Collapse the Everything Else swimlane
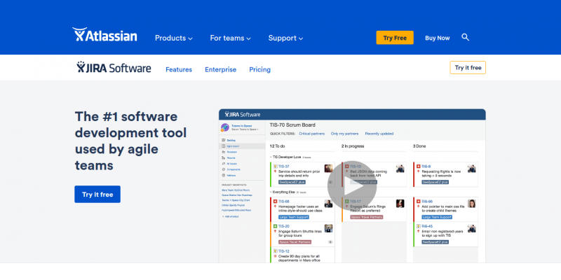 click(x=271, y=192)
